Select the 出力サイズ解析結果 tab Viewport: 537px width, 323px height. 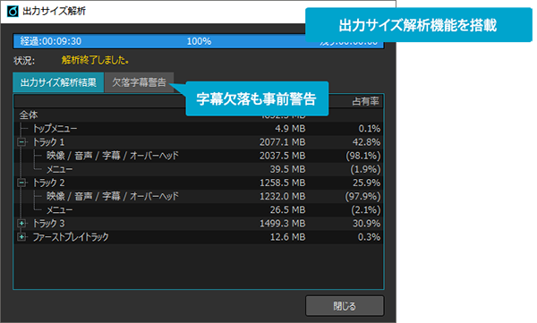point(58,82)
